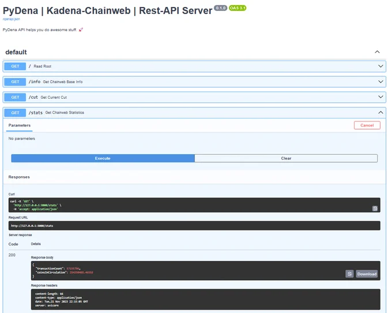Click the transactionCount value in response
The width and height of the screenshot is (392, 313).
pos(73,269)
